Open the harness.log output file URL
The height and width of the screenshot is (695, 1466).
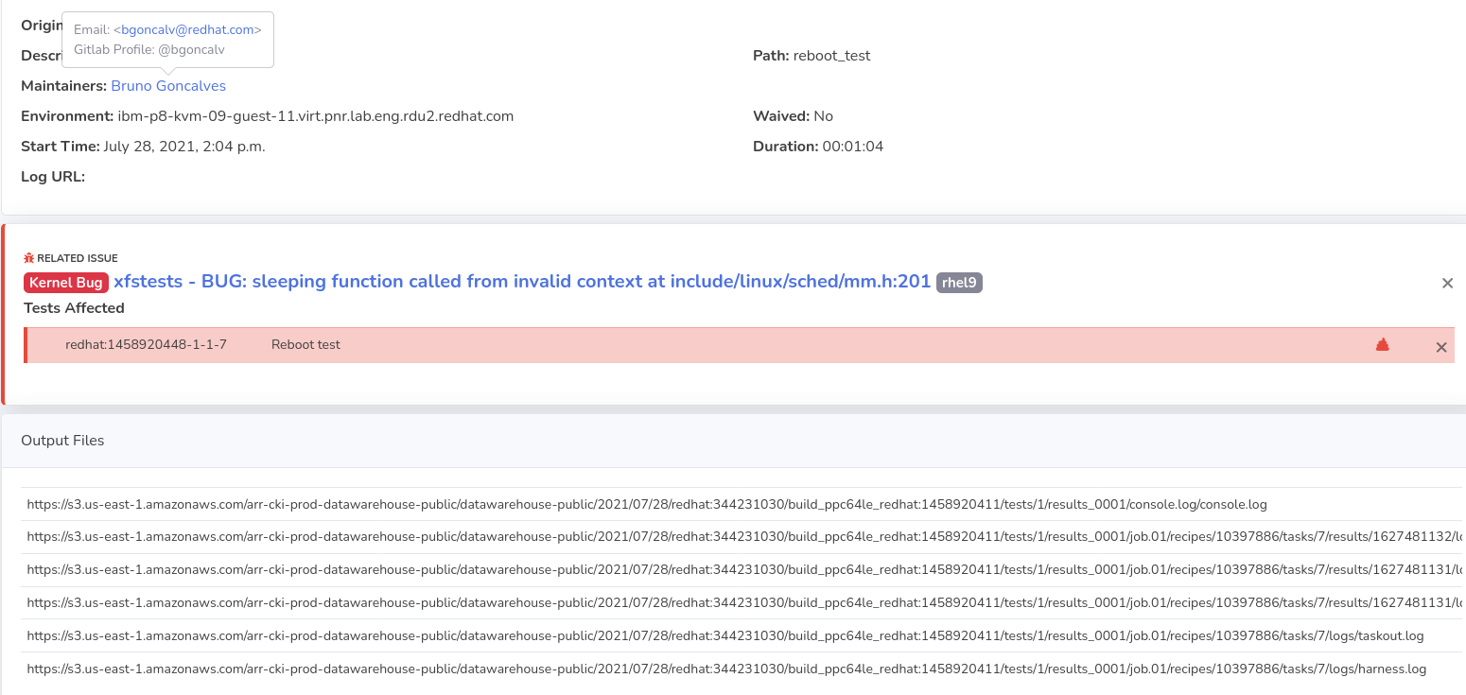(726, 669)
